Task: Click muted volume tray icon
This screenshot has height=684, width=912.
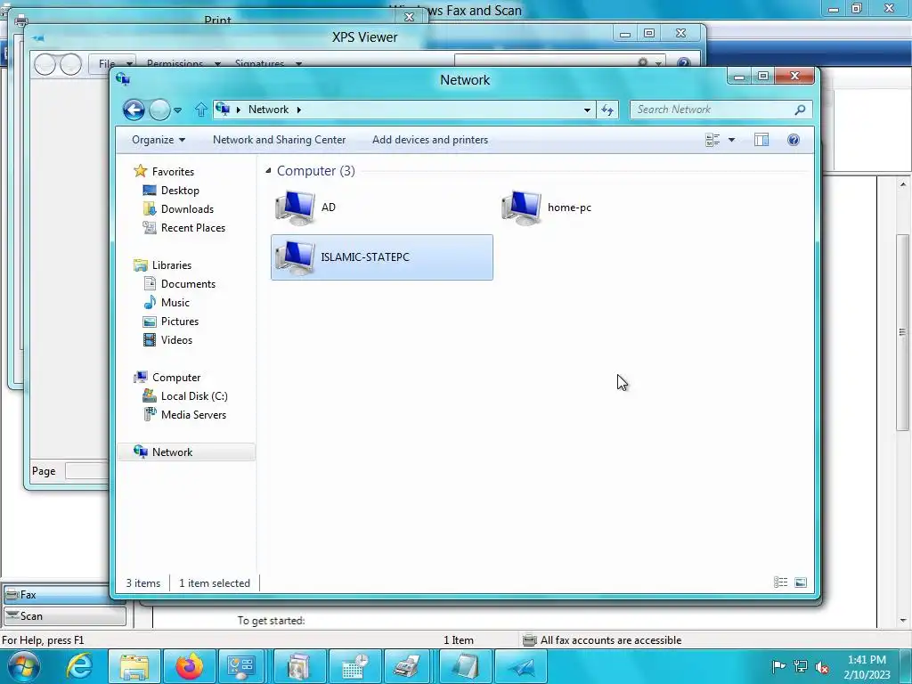Action: coord(822,666)
